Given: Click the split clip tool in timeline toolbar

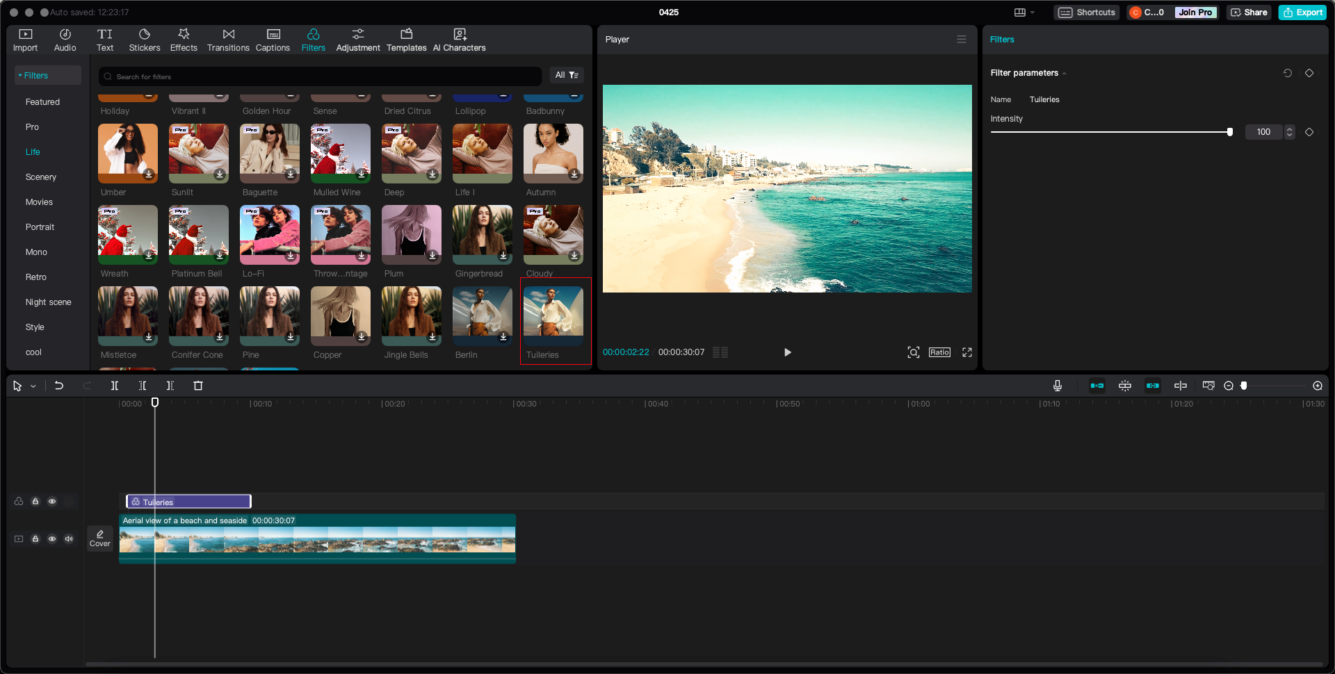Looking at the screenshot, I should (115, 386).
